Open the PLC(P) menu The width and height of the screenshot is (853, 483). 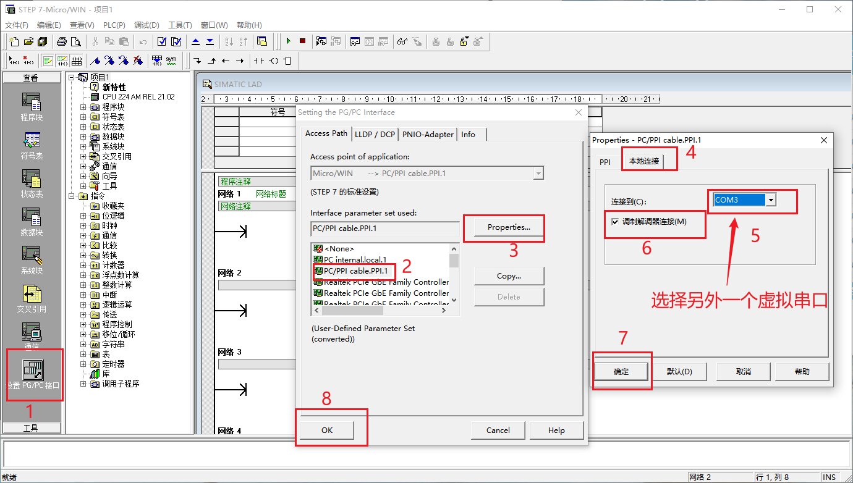114,25
